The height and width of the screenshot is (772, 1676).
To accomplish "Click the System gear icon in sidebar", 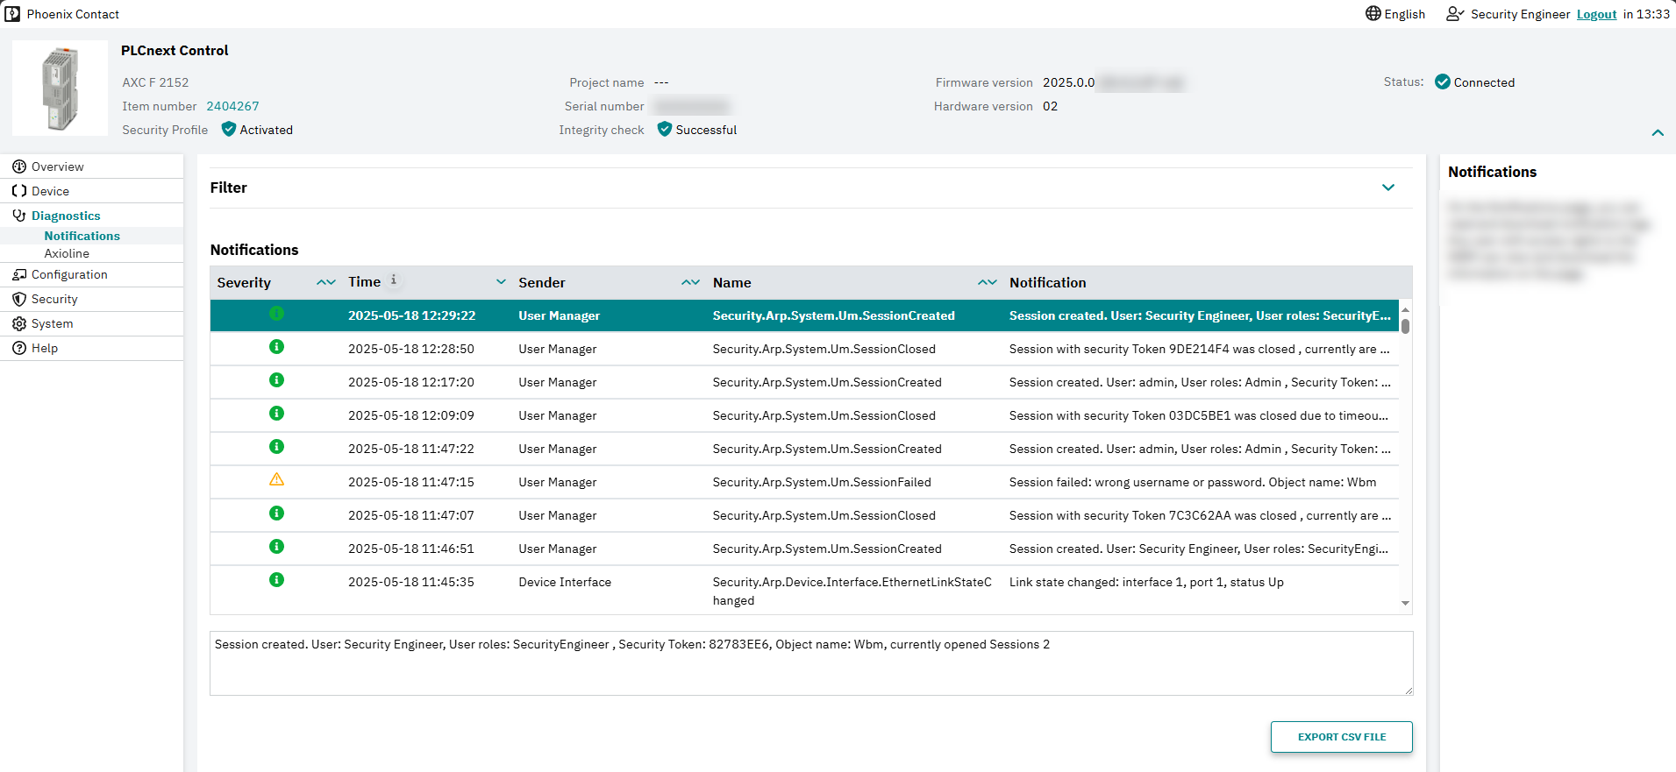I will point(19,323).
